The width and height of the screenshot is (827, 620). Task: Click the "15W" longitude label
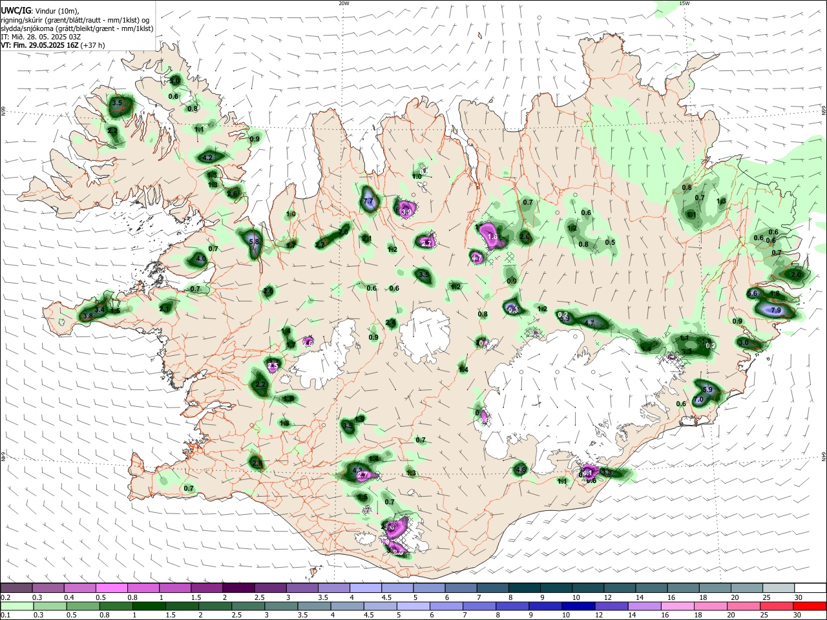[x=684, y=3]
